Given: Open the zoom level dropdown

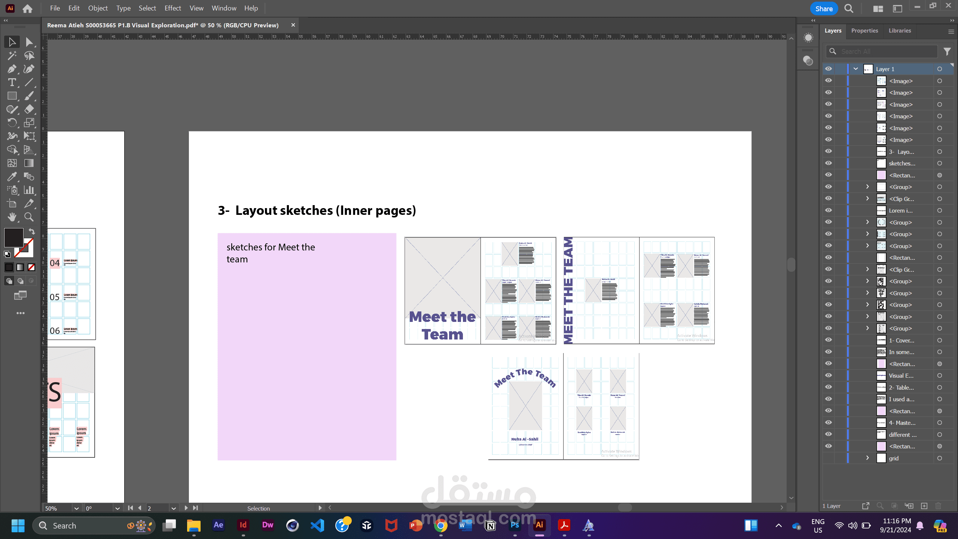Looking at the screenshot, I should [76, 508].
